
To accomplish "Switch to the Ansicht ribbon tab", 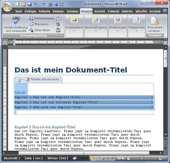I will pos(100,11).
